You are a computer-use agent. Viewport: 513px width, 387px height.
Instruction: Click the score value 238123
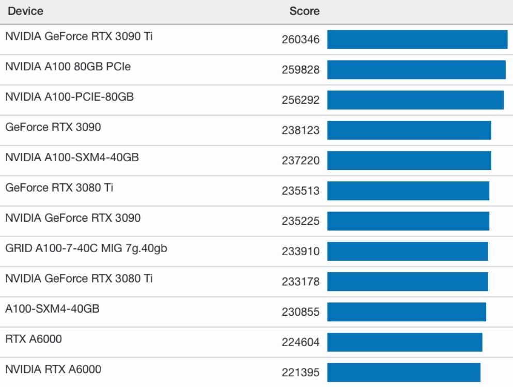coord(300,130)
